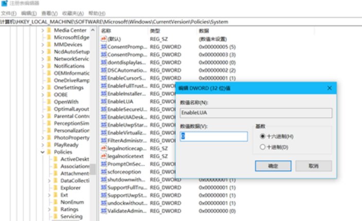362x221 pixels.
Task: Select the OneDriveRamp folder icon
Action: coord(49,80)
